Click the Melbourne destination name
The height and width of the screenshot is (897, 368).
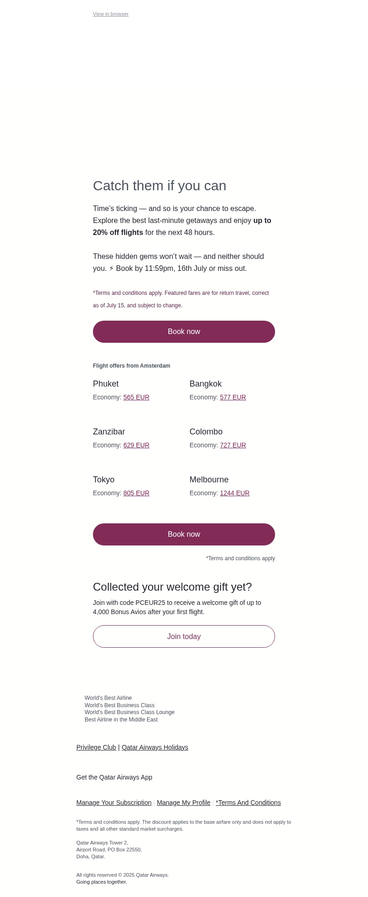[209, 480]
